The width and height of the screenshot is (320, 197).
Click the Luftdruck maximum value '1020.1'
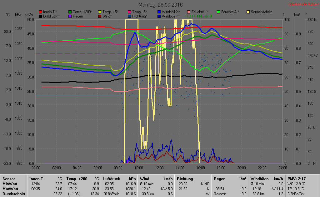pyautogui.click(x=130, y=189)
